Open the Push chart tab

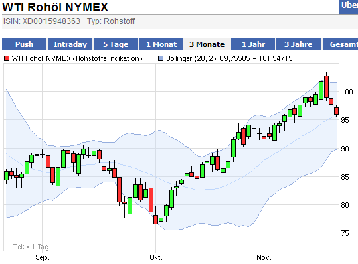[x=24, y=44]
